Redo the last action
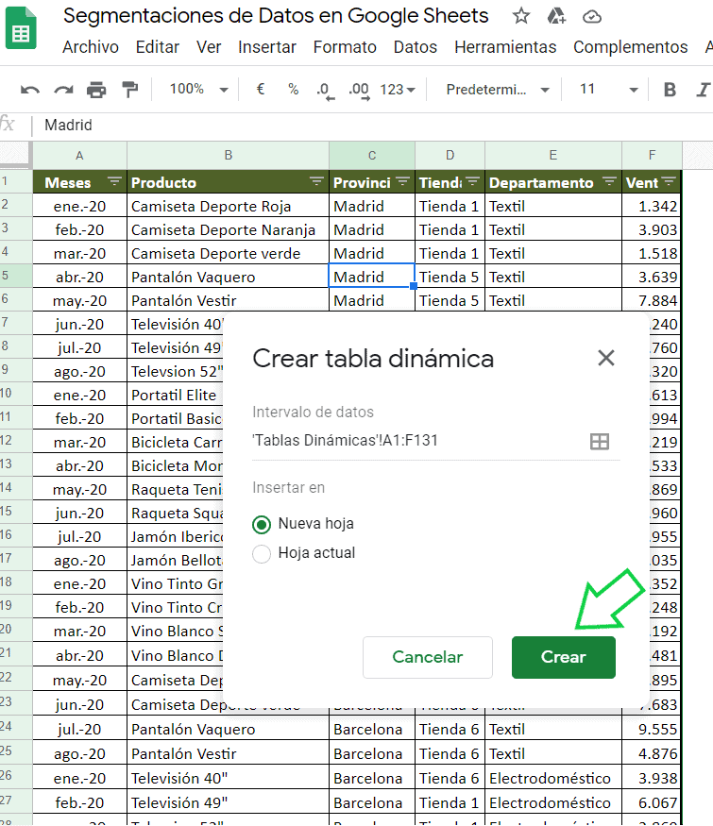The height and width of the screenshot is (826, 713). pyautogui.click(x=63, y=90)
